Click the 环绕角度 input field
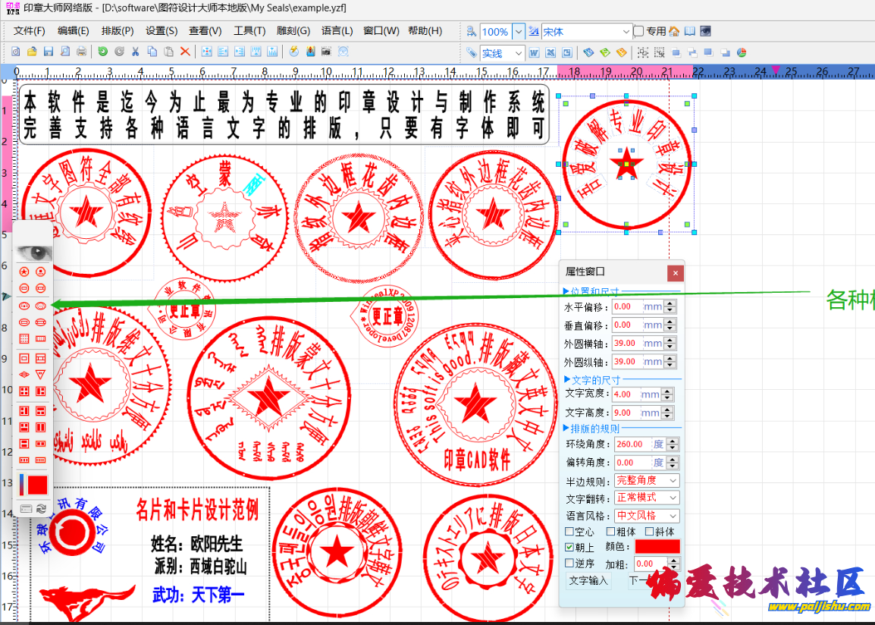 pos(631,444)
